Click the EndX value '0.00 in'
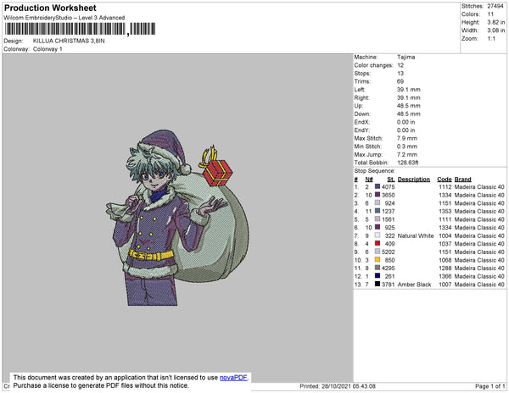This screenshot has height=393, width=509. coord(406,122)
